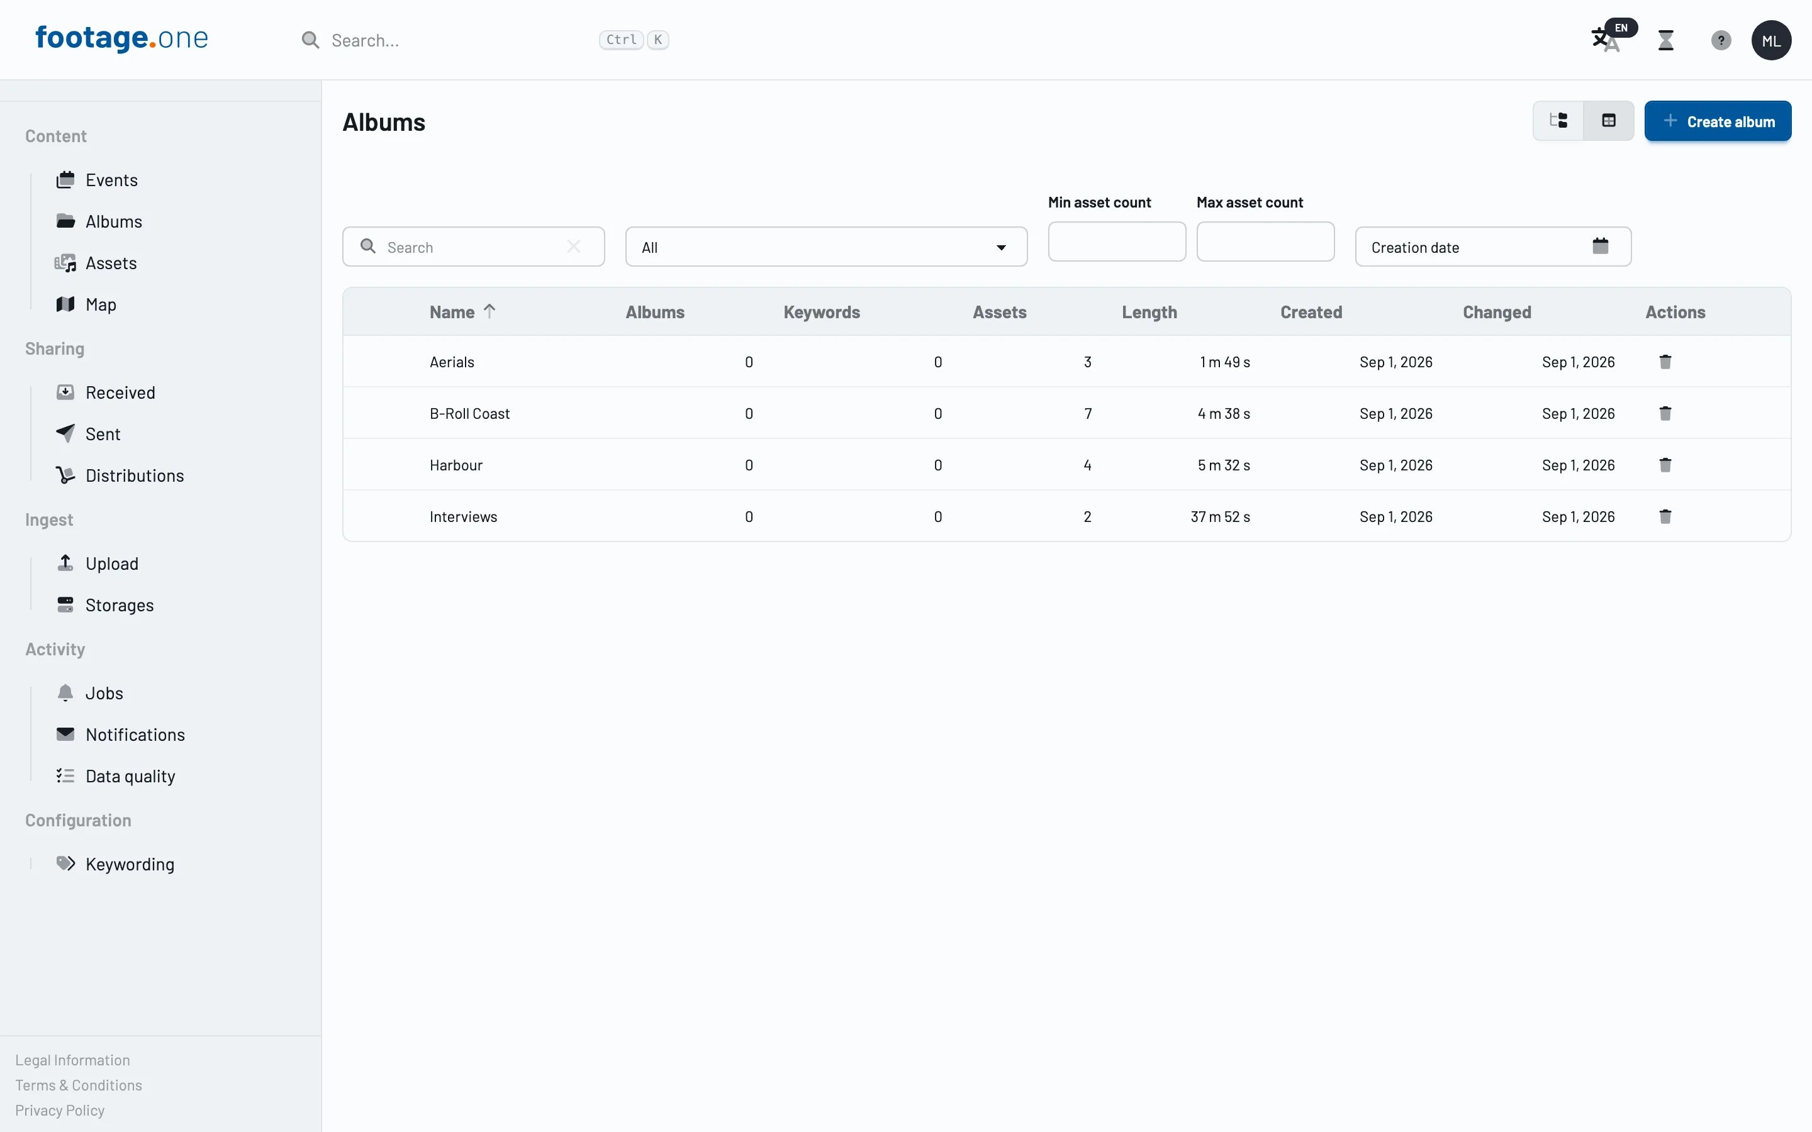This screenshot has width=1812, height=1132.
Task: Go to Events in sidebar
Action: [x=111, y=180]
